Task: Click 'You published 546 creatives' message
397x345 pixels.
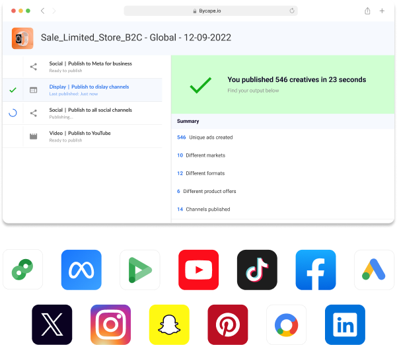Action: [x=297, y=79]
